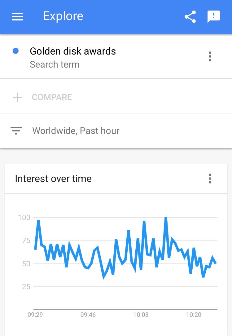Image resolution: width=232 pixels, height=336 pixels.
Task: Select the 09:29 time axis label
Action: coord(35,315)
